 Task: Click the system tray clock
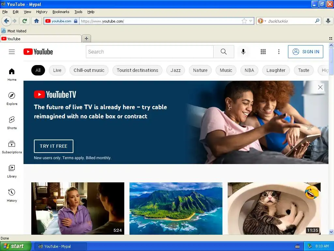tap(322, 246)
